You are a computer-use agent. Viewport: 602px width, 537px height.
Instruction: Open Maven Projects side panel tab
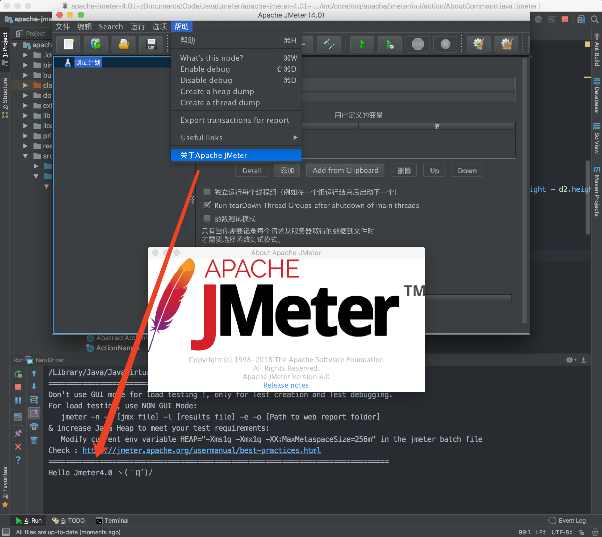tap(597, 191)
